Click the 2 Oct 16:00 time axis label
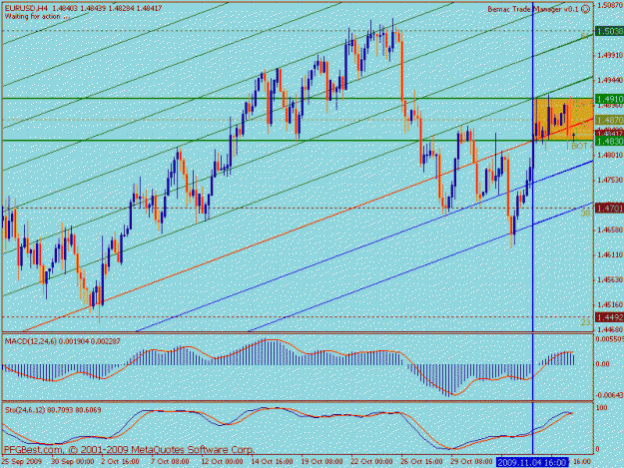 [x=120, y=462]
